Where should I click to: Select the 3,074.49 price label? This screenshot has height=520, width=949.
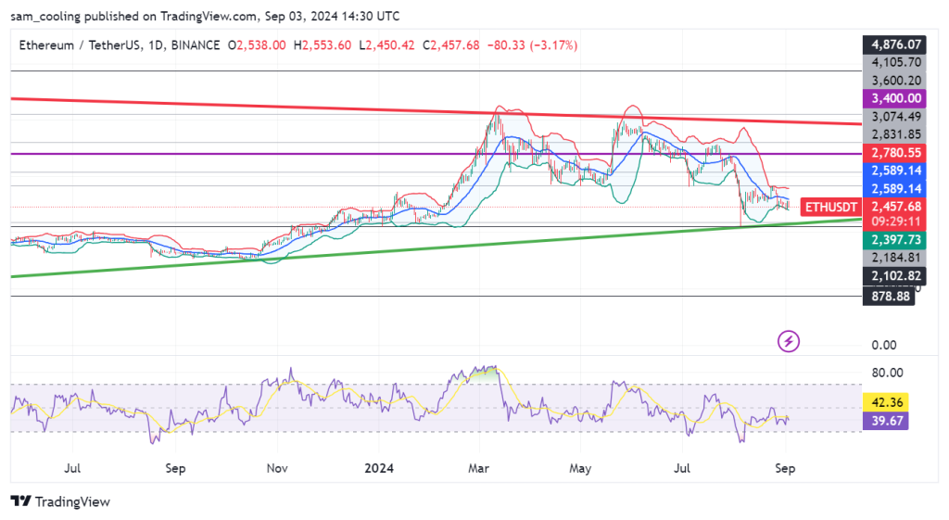[x=896, y=116]
